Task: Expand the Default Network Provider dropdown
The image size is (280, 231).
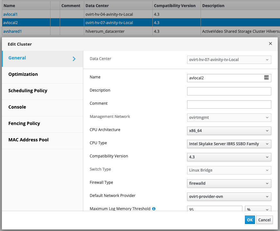Action: click(229, 197)
